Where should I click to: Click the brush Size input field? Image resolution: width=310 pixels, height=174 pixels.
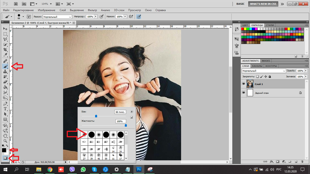coord(120,112)
